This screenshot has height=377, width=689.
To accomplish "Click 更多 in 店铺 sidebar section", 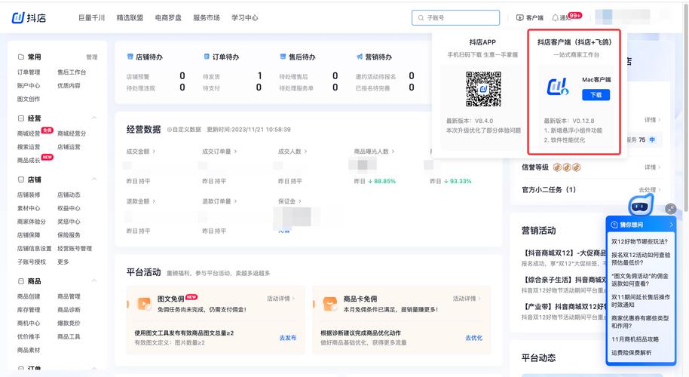I will pos(63,262).
